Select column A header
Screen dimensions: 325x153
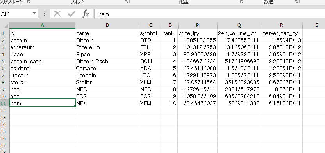(x=42, y=25)
